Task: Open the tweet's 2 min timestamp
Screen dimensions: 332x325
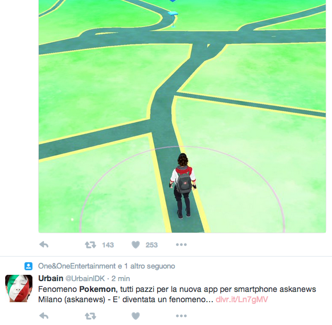Action: (121, 279)
